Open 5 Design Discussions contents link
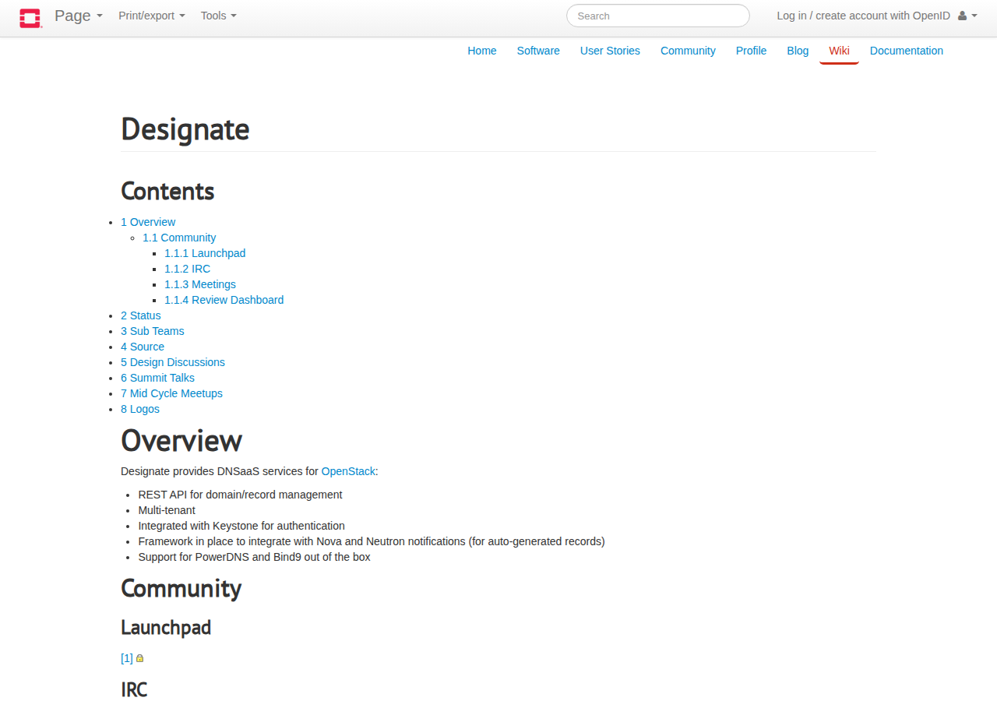Screen dimensions: 997x701 [x=173, y=362]
